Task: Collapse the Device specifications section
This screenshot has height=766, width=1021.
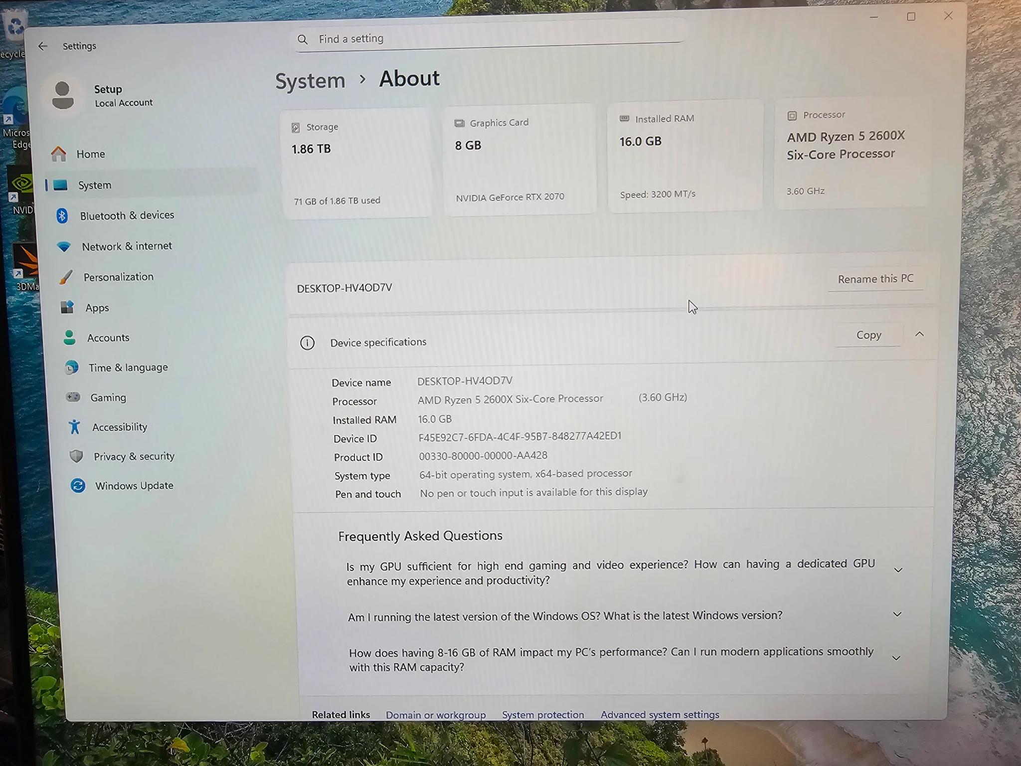Action: point(920,334)
